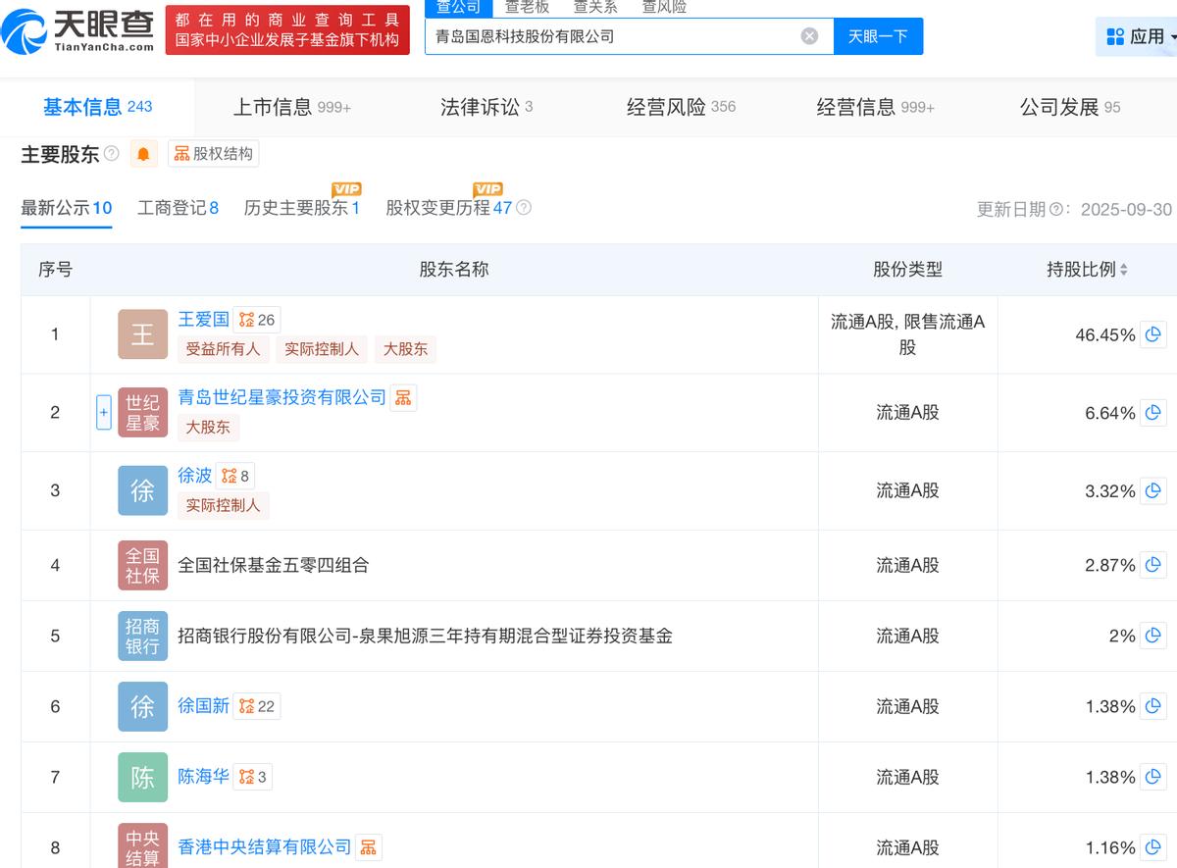The width and height of the screenshot is (1177, 868).
Task: Open shareholder 徐国新's profile link
Action: 203,706
